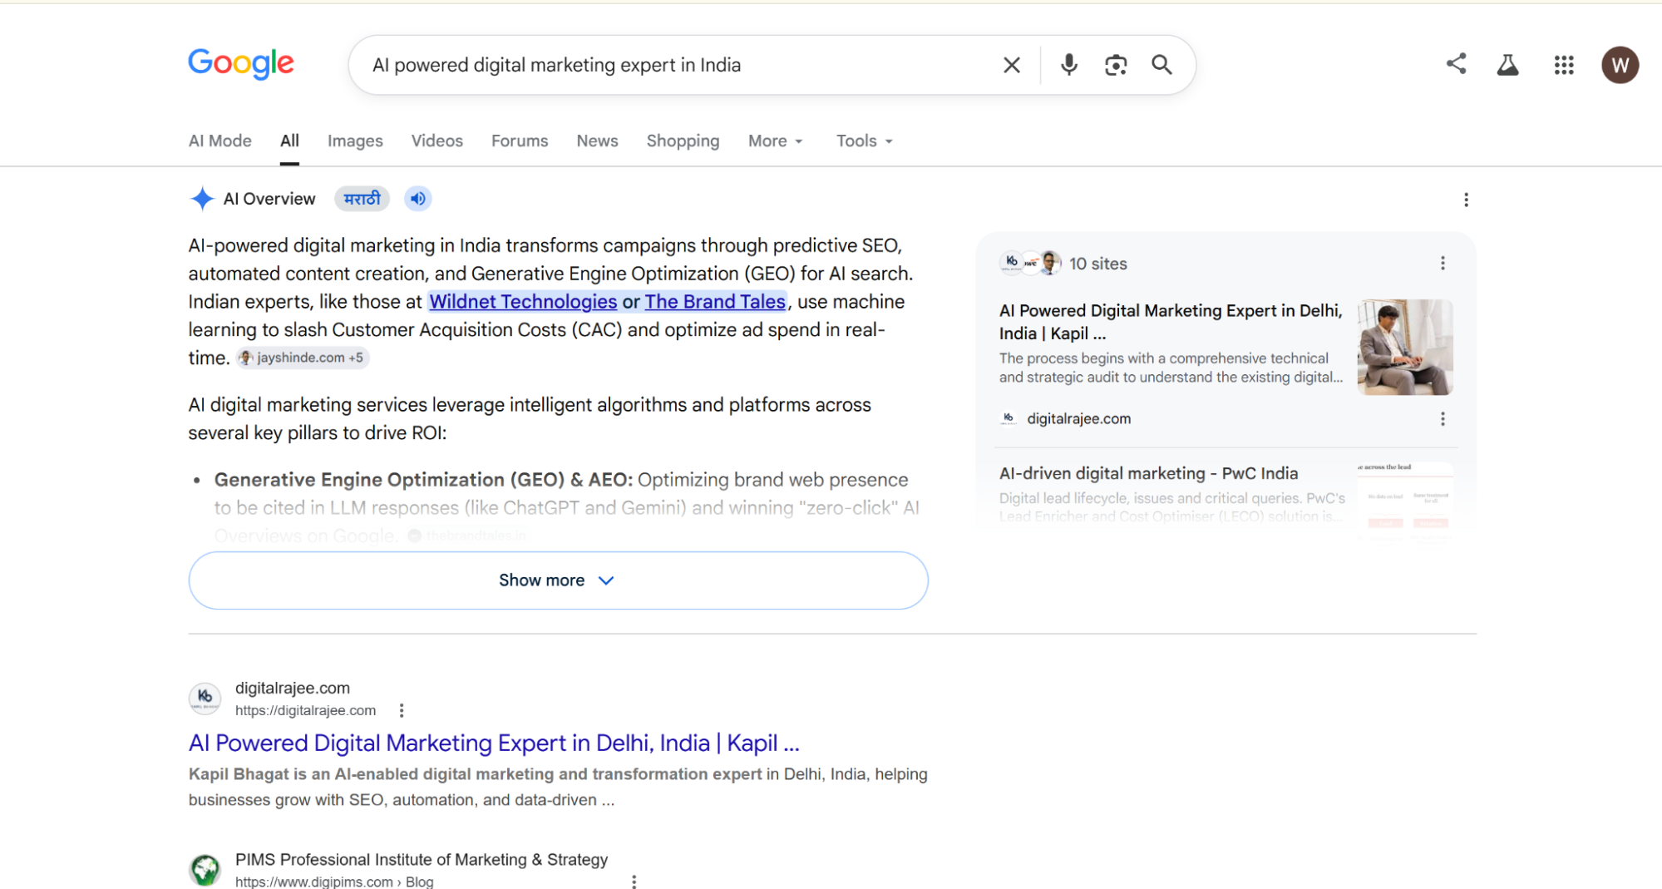Click the 10 sites label
Viewport: 1662px width, 889px height.
(x=1097, y=264)
